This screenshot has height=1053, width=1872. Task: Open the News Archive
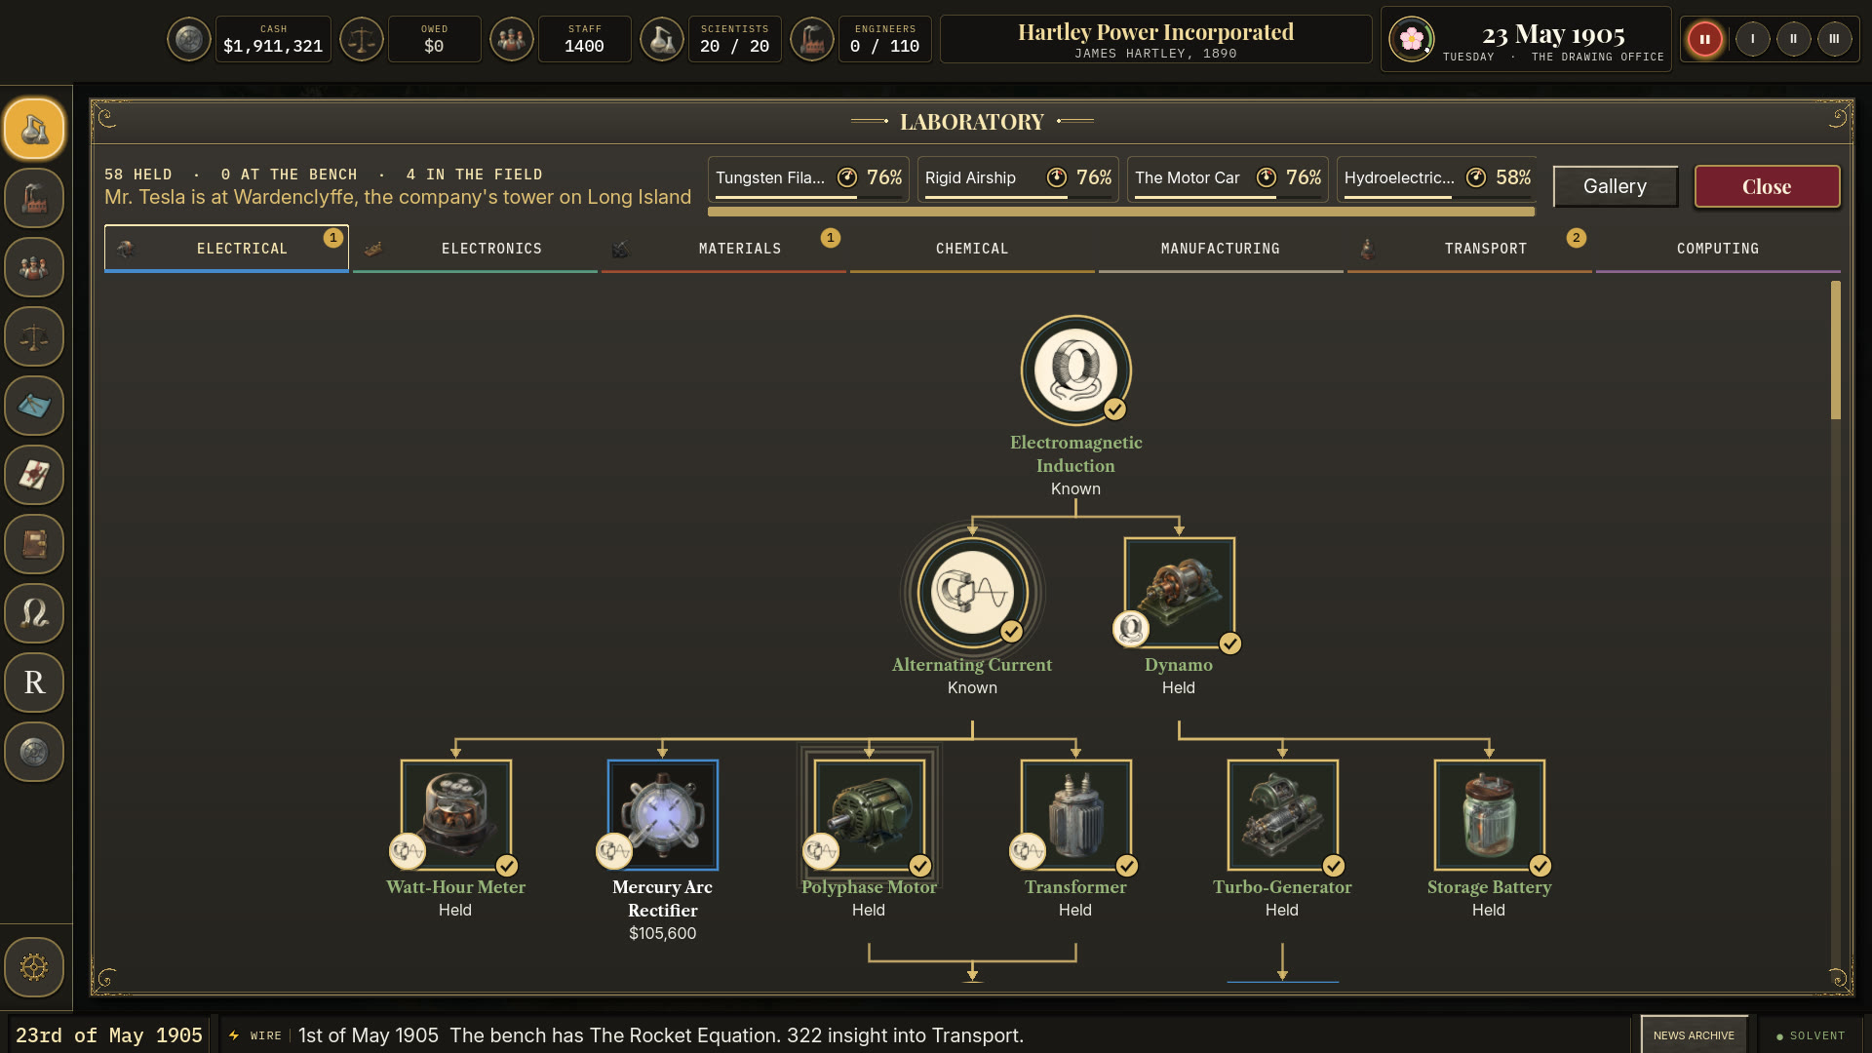coord(1694,1035)
